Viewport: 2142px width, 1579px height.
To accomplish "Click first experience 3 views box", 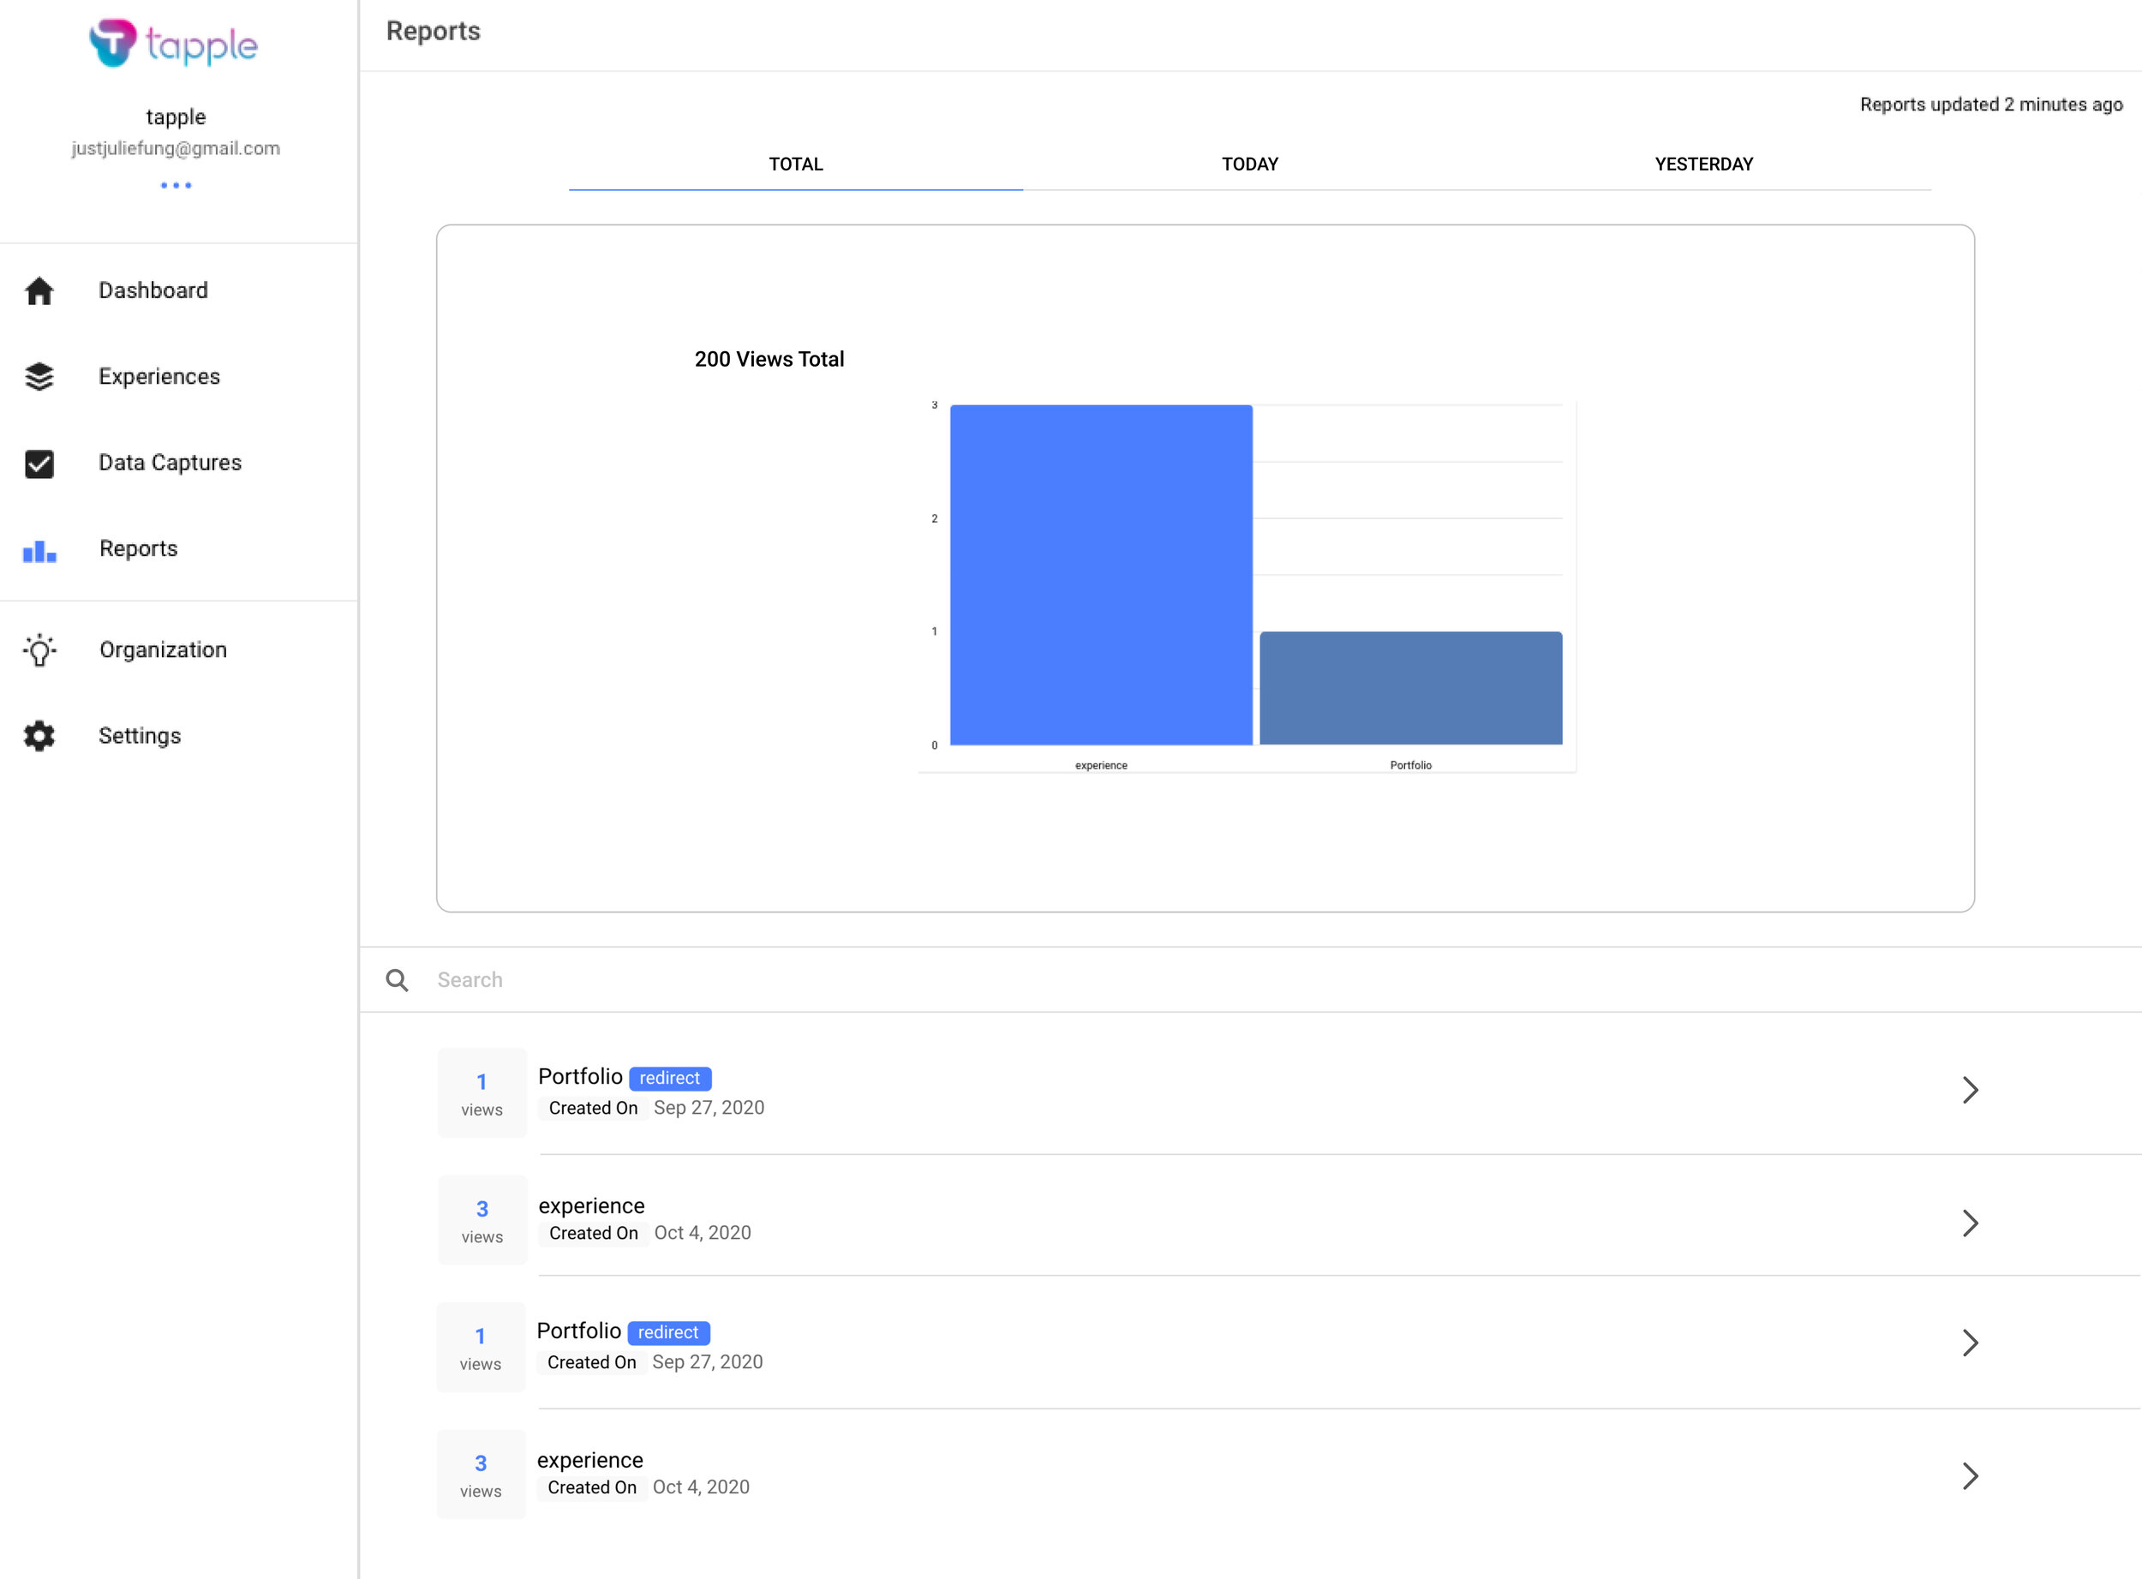I will 482,1220.
